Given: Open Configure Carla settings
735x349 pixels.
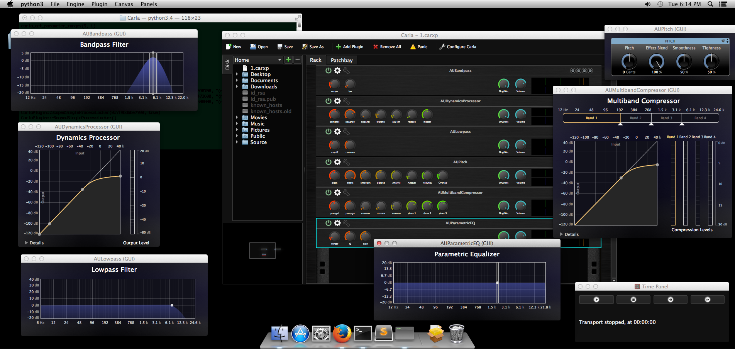Looking at the screenshot, I should coord(458,47).
